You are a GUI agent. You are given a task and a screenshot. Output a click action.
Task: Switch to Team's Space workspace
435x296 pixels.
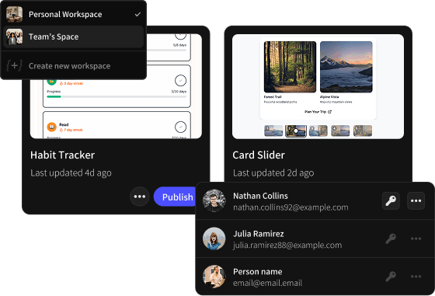73,37
